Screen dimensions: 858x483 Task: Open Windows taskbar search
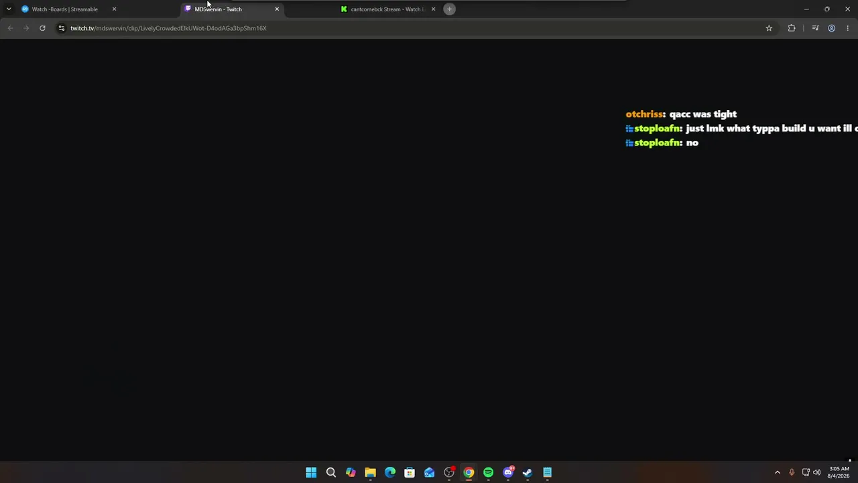pyautogui.click(x=331, y=472)
